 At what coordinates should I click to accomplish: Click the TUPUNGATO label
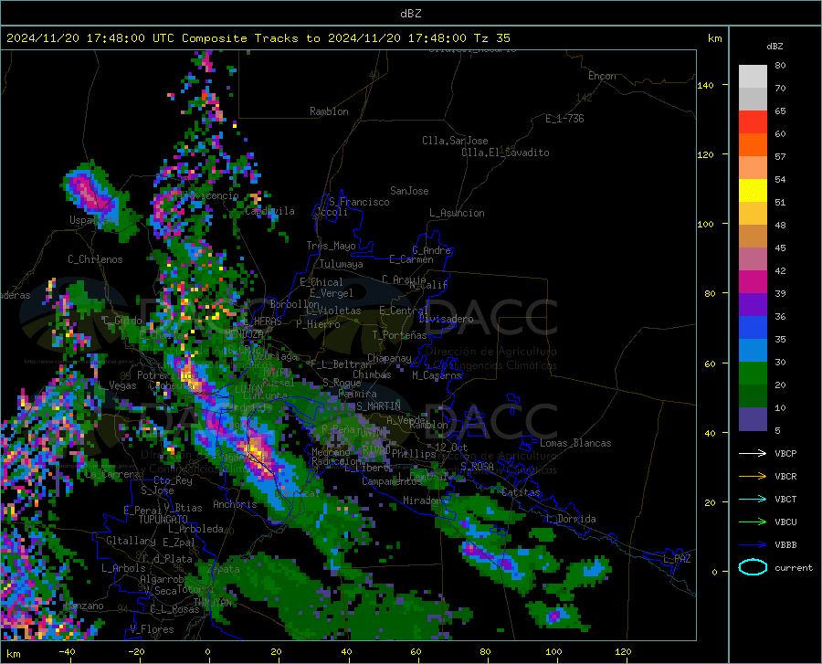point(163,520)
